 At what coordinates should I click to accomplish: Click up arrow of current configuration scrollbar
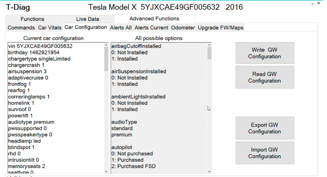[x=106, y=45]
